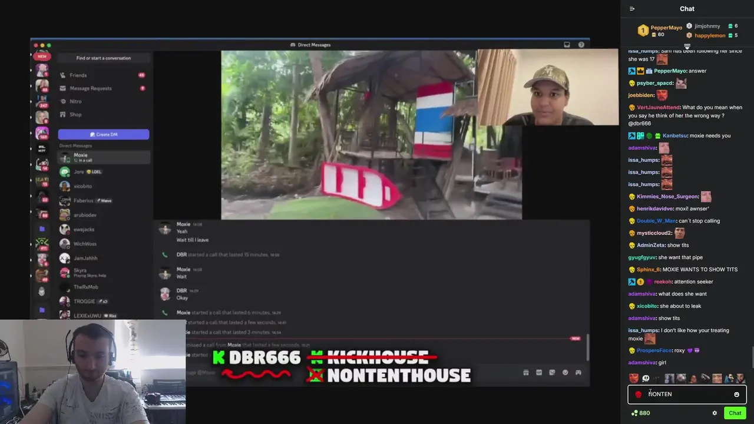This screenshot has width=754, height=424.
Task: Click the skull emote in quick emote row
Action: point(646,379)
